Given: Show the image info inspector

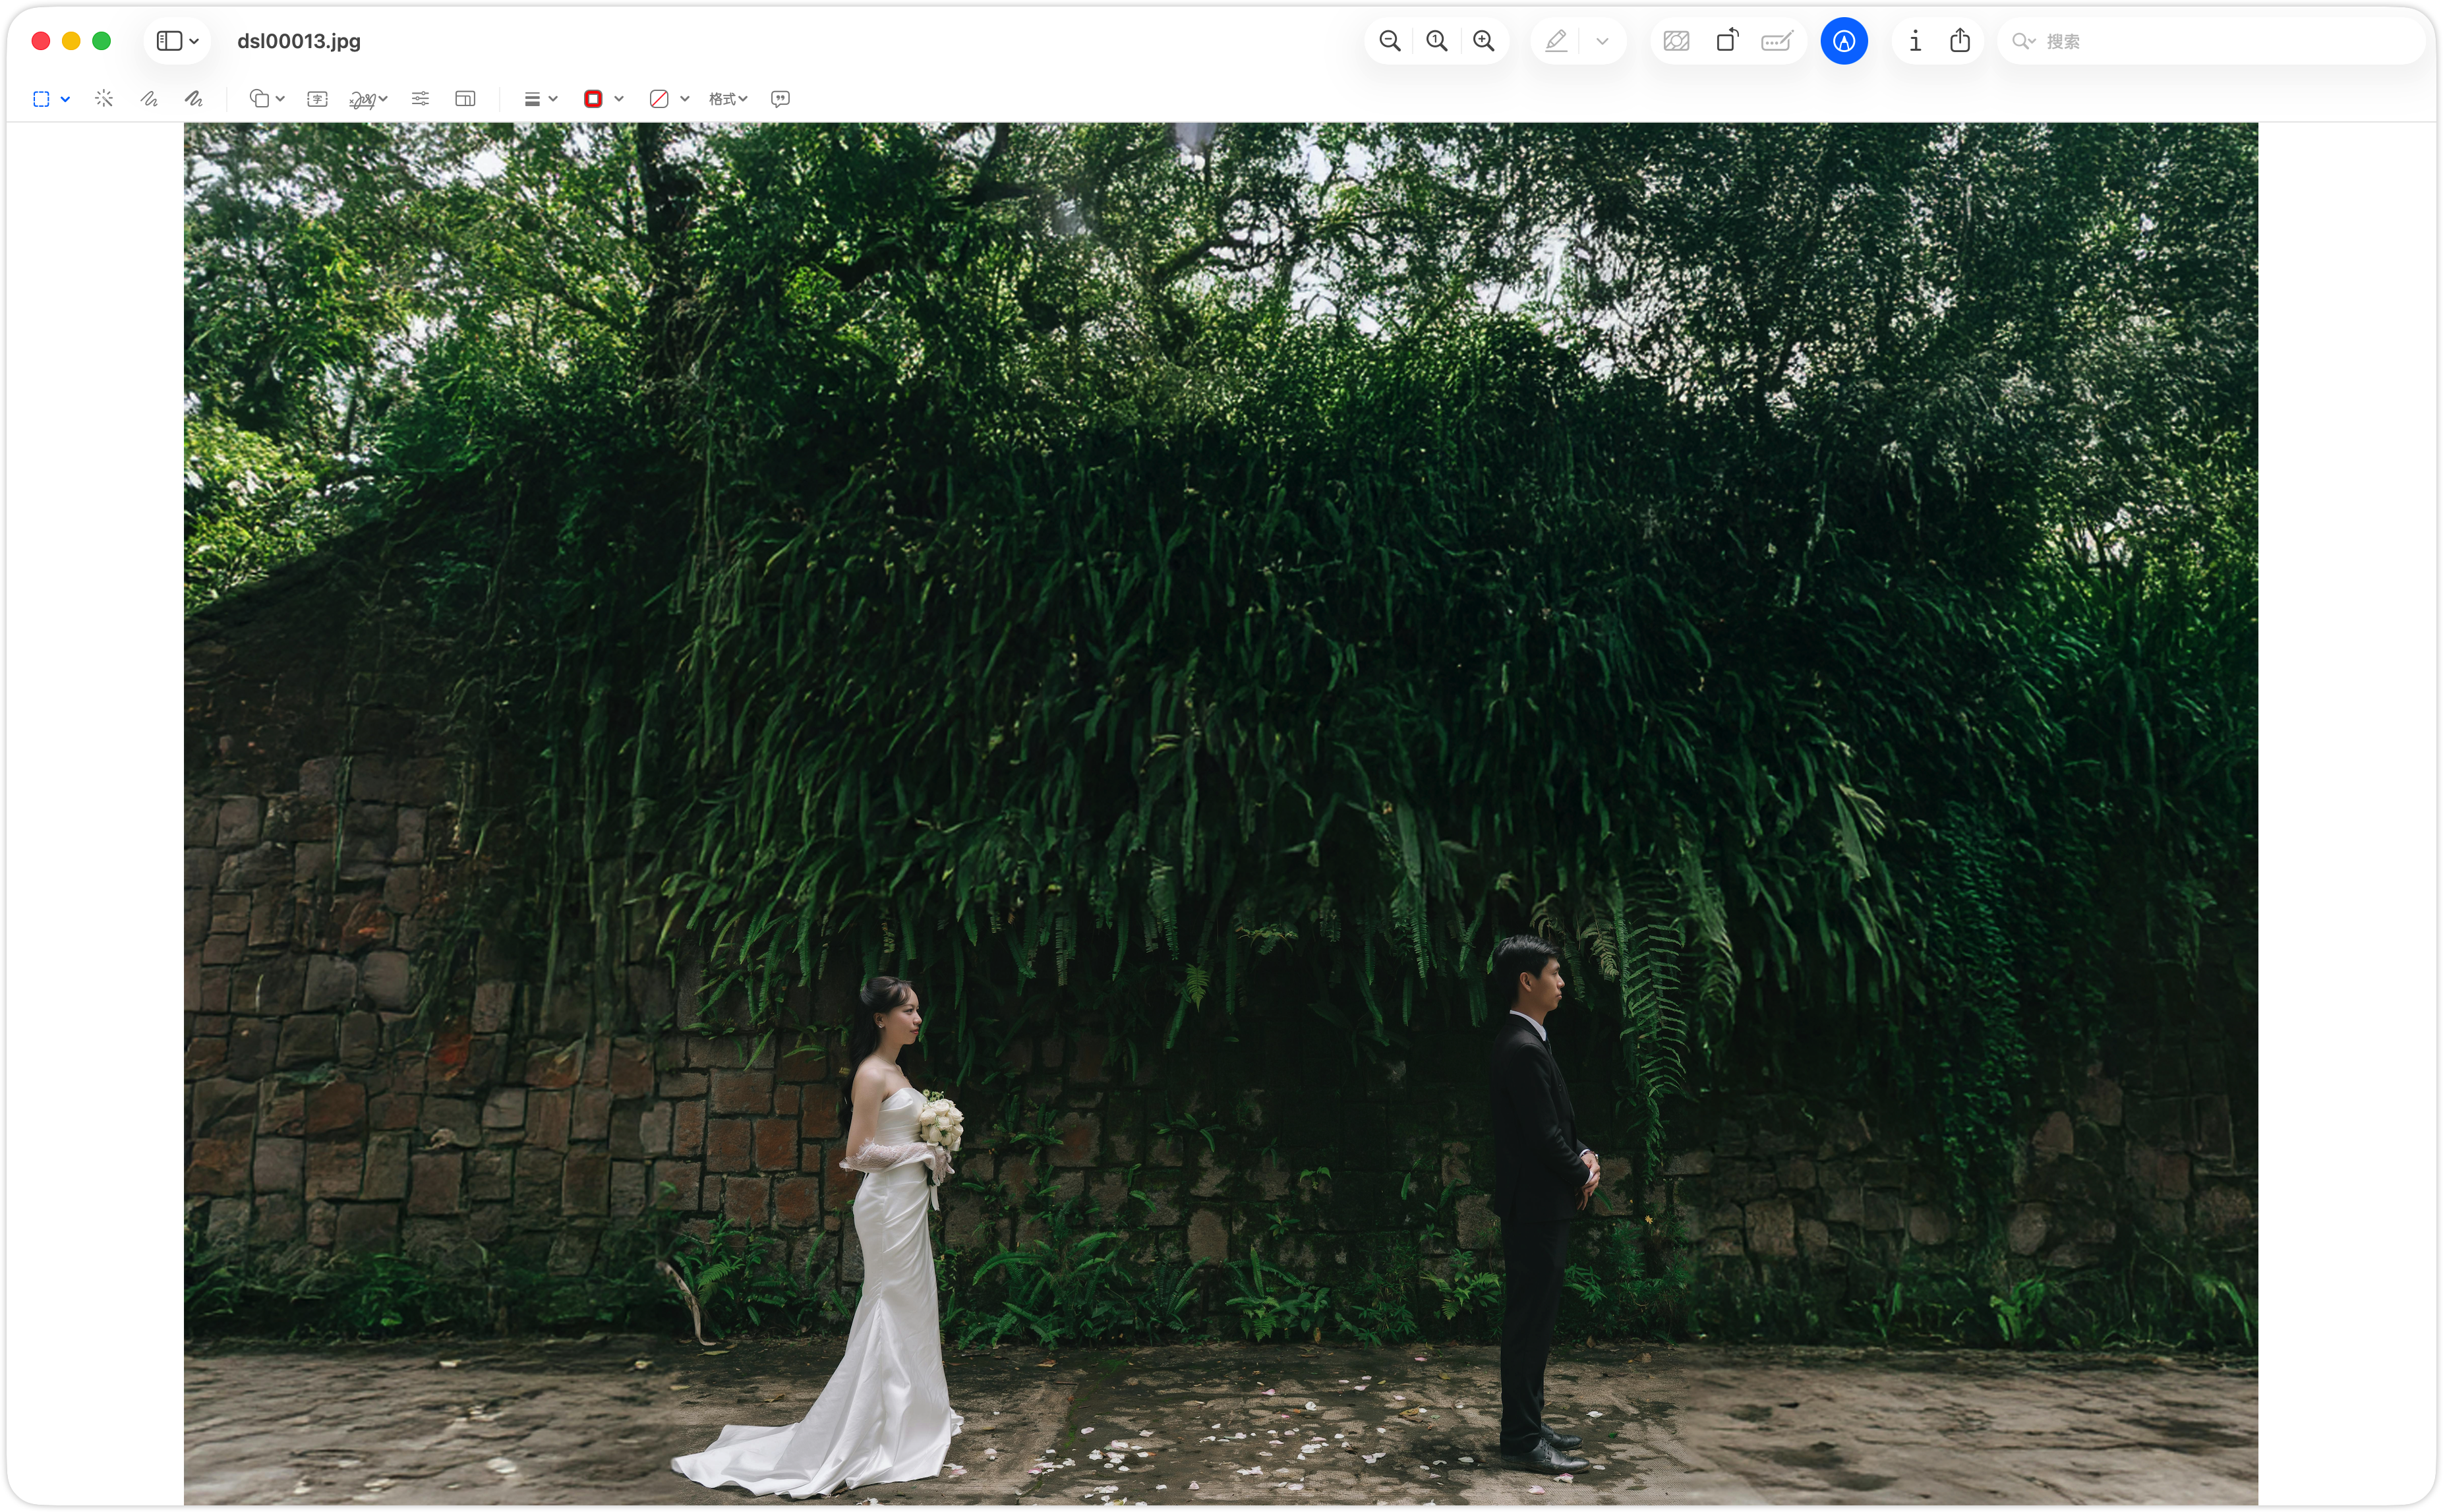Looking at the screenshot, I should (1915, 41).
